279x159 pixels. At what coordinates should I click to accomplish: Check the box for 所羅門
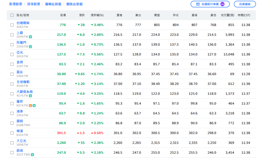tap(12, 45)
